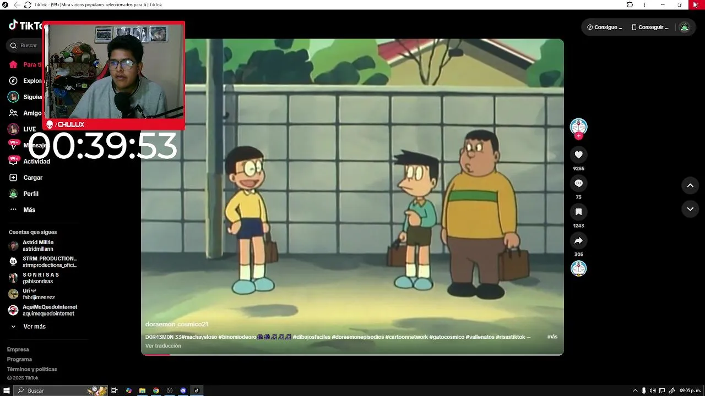Show hidden tray icons chevron
The width and height of the screenshot is (705, 396).
click(634, 391)
